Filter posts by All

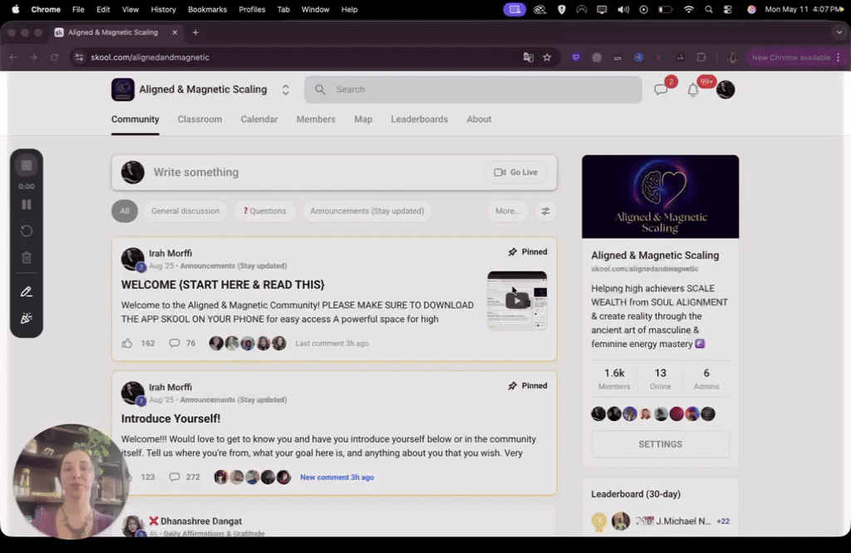coord(125,211)
